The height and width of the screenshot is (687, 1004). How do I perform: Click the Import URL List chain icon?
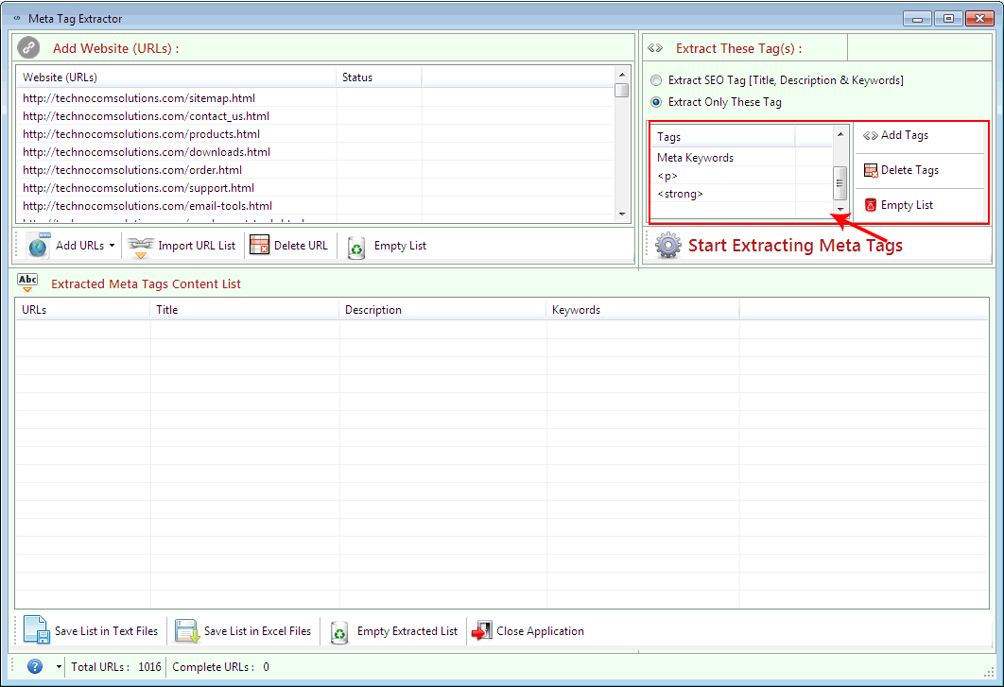tap(140, 246)
